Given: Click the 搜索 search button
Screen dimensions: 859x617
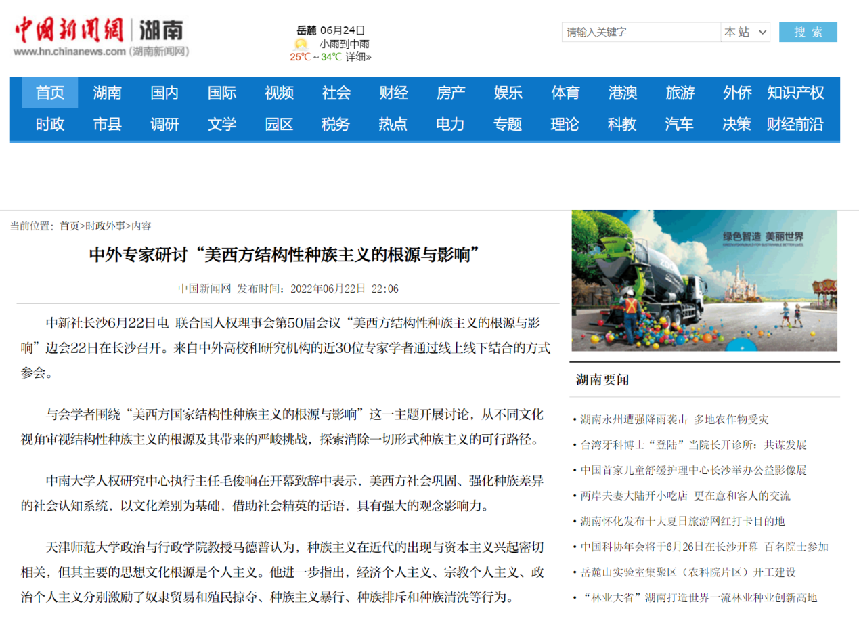Looking at the screenshot, I should click(x=808, y=32).
